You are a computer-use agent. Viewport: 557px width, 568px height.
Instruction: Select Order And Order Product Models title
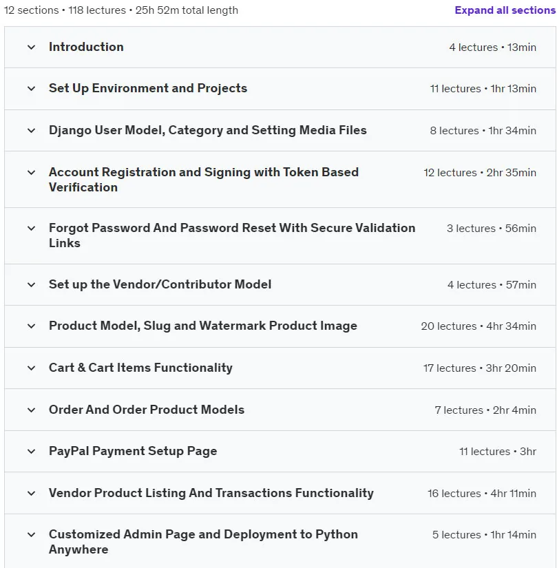pyautogui.click(x=147, y=410)
